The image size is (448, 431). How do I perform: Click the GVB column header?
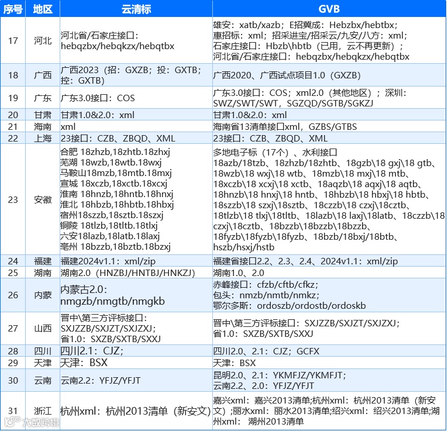[329, 9]
